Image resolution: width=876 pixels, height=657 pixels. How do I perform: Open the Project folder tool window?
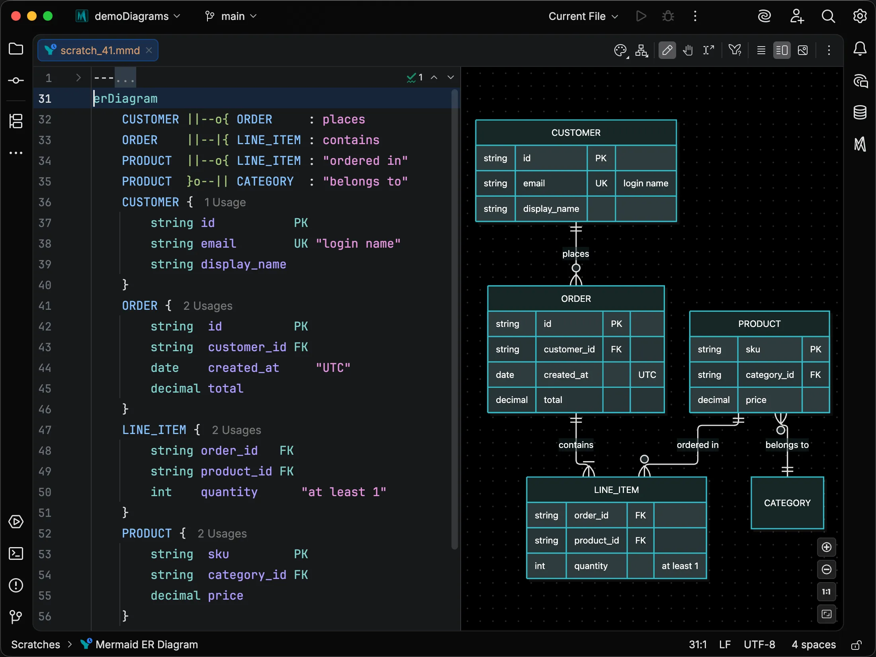[x=16, y=49]
